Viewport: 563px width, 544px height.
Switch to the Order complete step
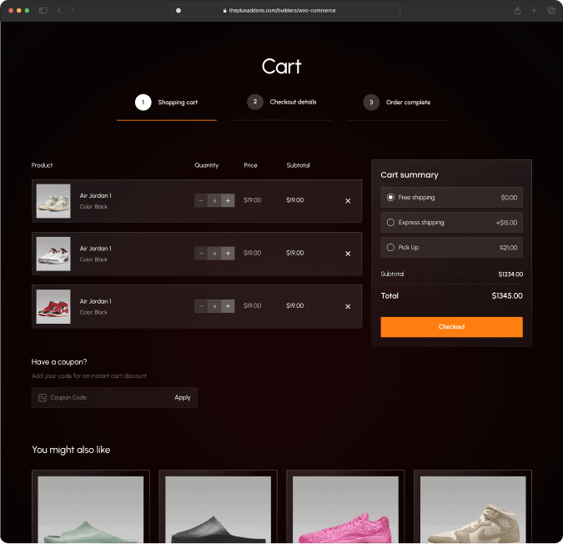tap(398, 103)
